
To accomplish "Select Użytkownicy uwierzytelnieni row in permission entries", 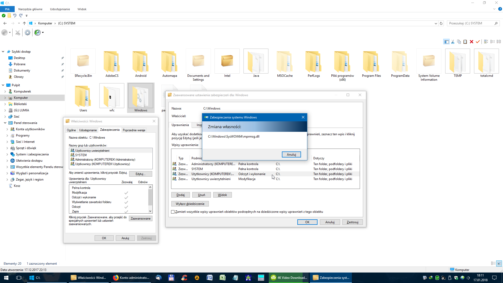I will point(265,179).
